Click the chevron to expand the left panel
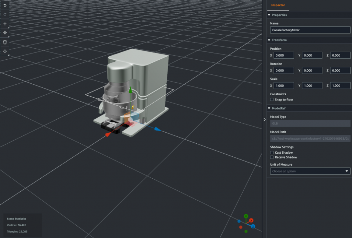Viewport: 352px width, 238px height. [264, 119]
